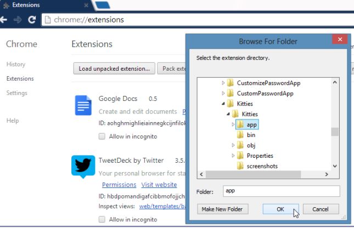Click the puzzle icon on Extensions tab
Screen dimensions: 354x228
pyautogui.click(x=6, y=5)
